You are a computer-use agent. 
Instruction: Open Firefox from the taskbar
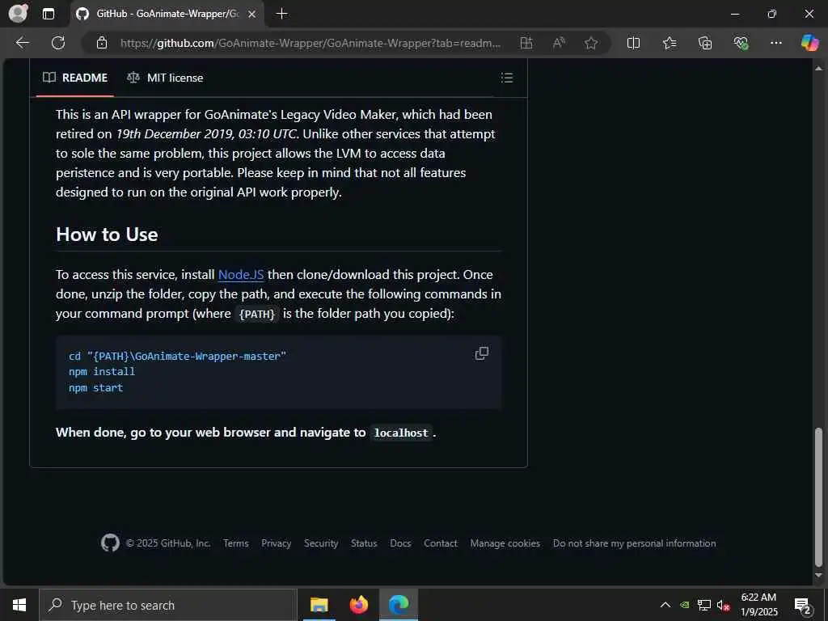click(x=358, y=605)
